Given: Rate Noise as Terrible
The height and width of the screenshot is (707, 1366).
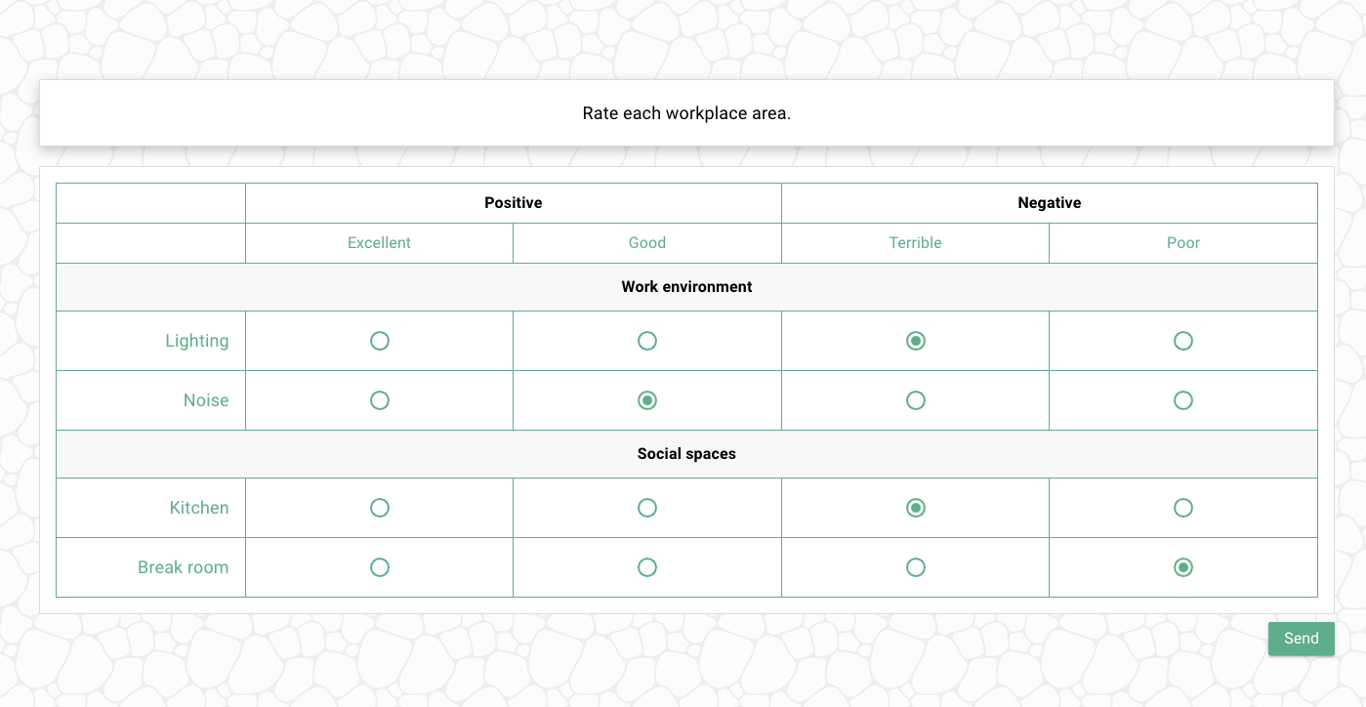Looking at the screenshot, I should coord(916,400).
